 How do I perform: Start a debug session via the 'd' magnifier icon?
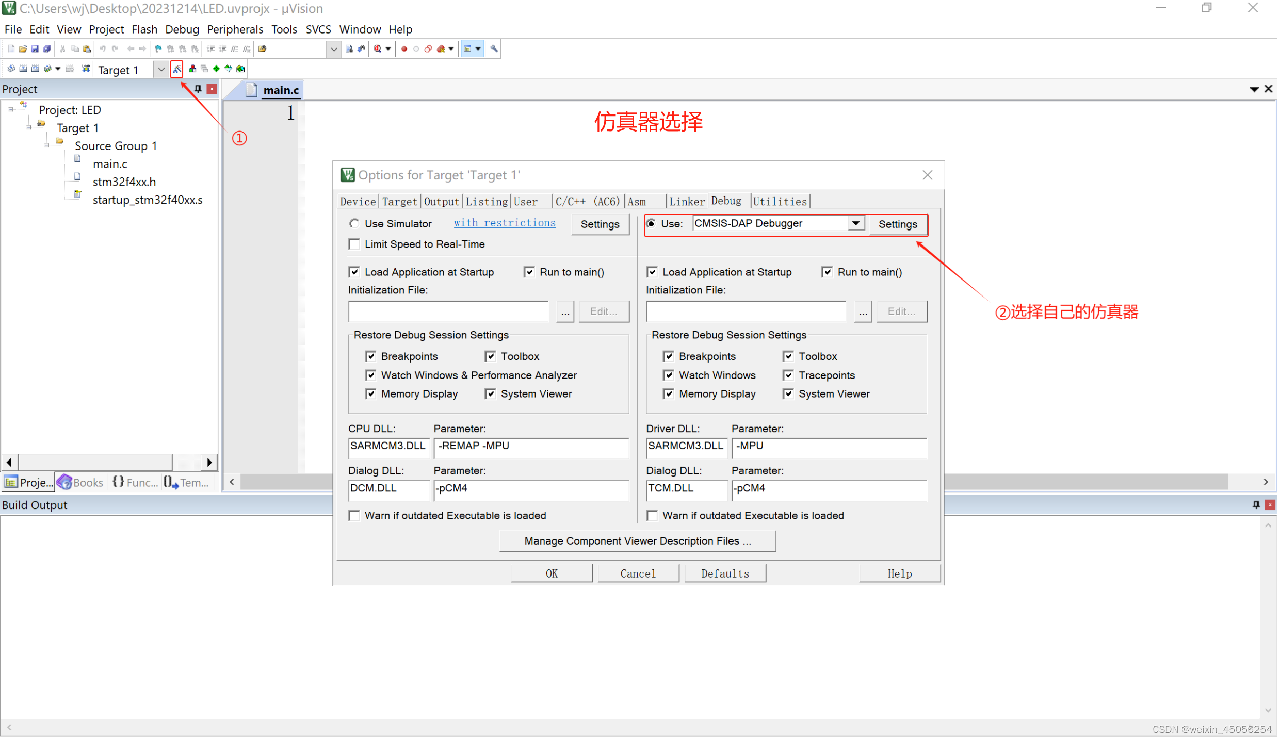pos(378,49)
